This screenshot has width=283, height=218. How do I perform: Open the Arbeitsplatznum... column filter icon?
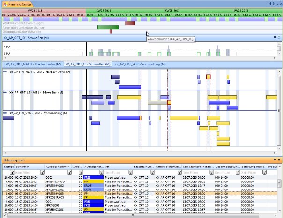coord(179,173)
